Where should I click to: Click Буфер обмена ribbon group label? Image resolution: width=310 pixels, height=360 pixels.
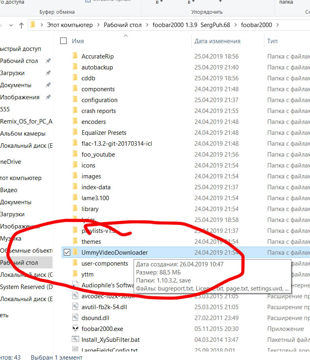(57, 12)
